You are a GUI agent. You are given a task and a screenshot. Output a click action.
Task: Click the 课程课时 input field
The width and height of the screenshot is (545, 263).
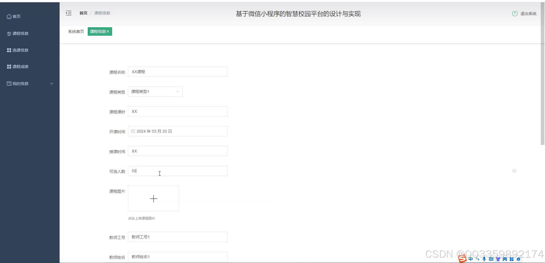click(x=178, y=111)
